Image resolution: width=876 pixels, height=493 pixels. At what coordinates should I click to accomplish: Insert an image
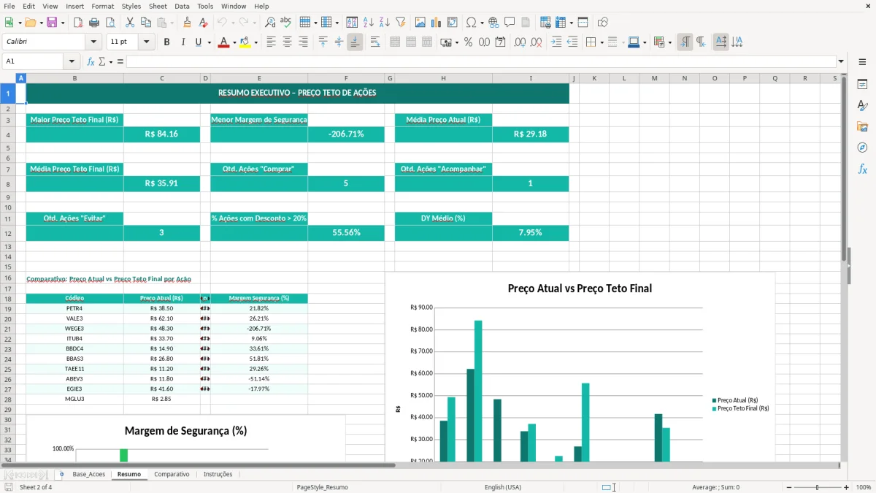pos(420,23)
